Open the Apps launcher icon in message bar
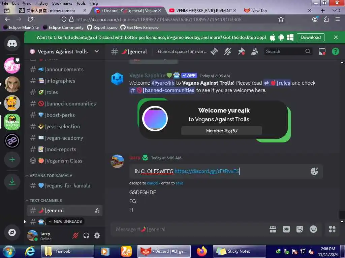The width and height of the screenshot is (345, 258). pyautogui.click(x=332, y=229)
